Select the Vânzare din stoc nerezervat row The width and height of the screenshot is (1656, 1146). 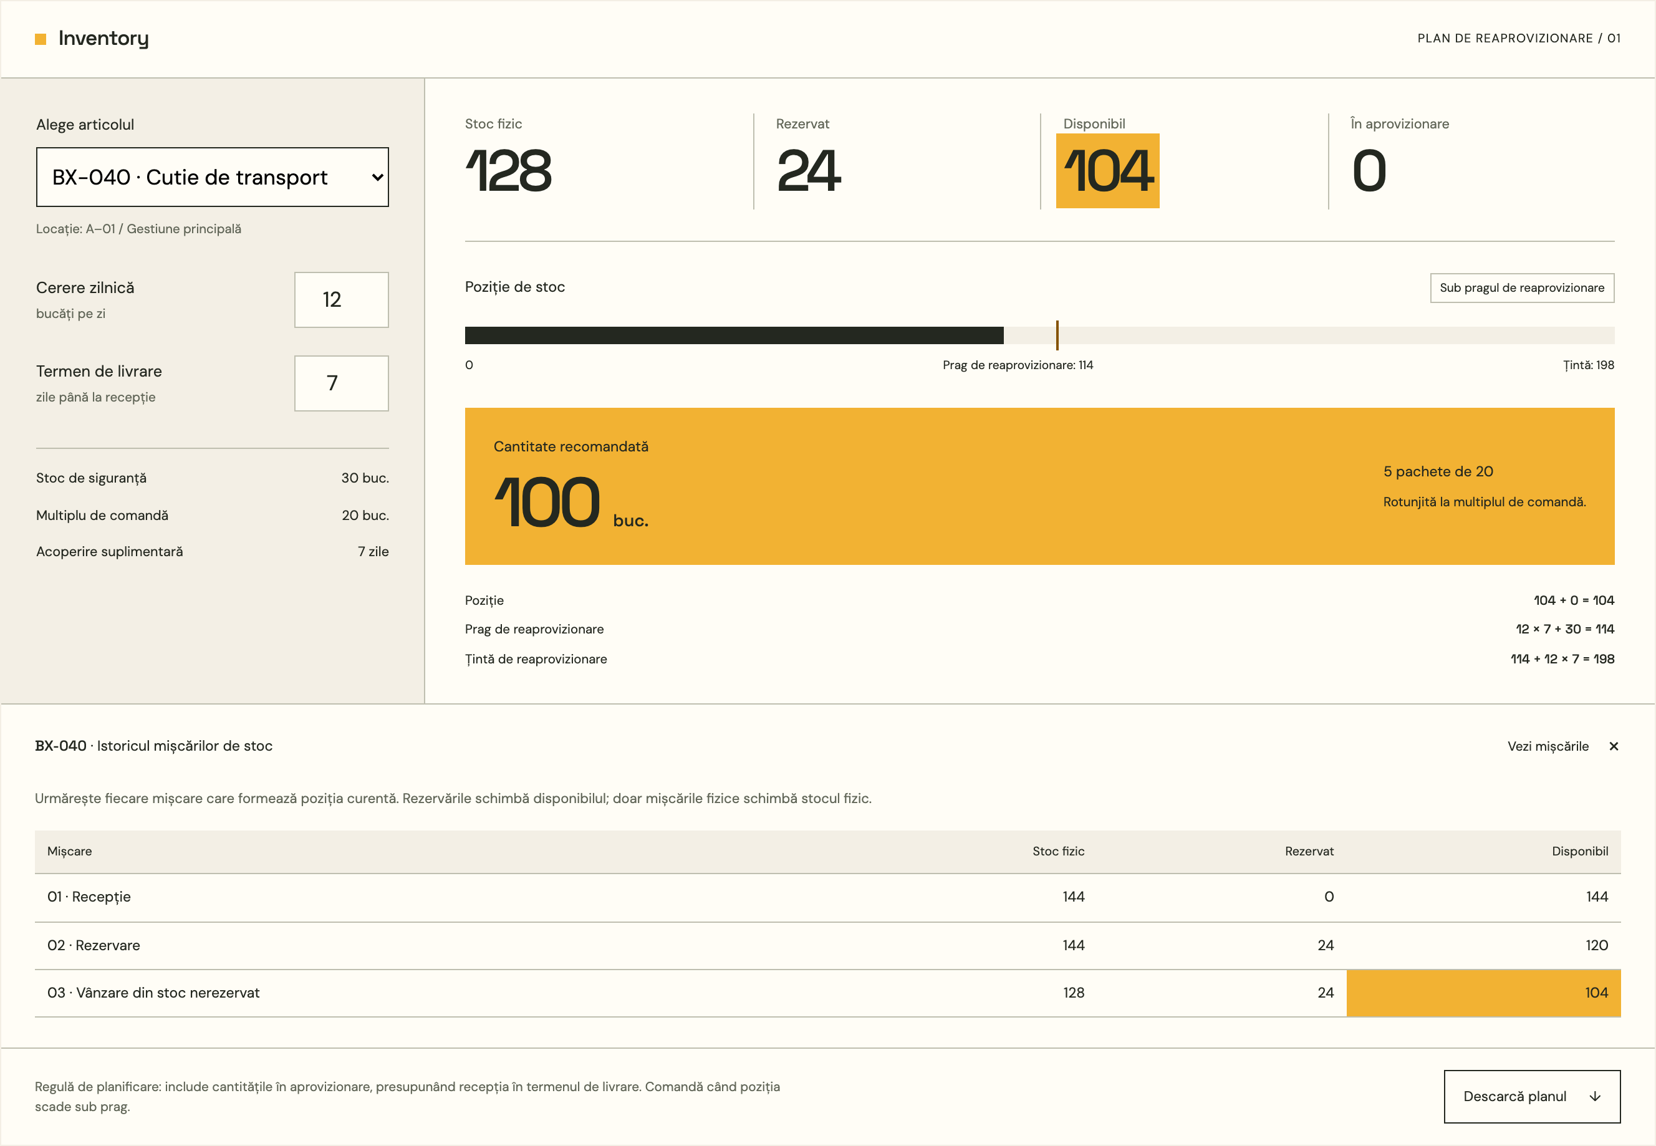coord(827,993)
